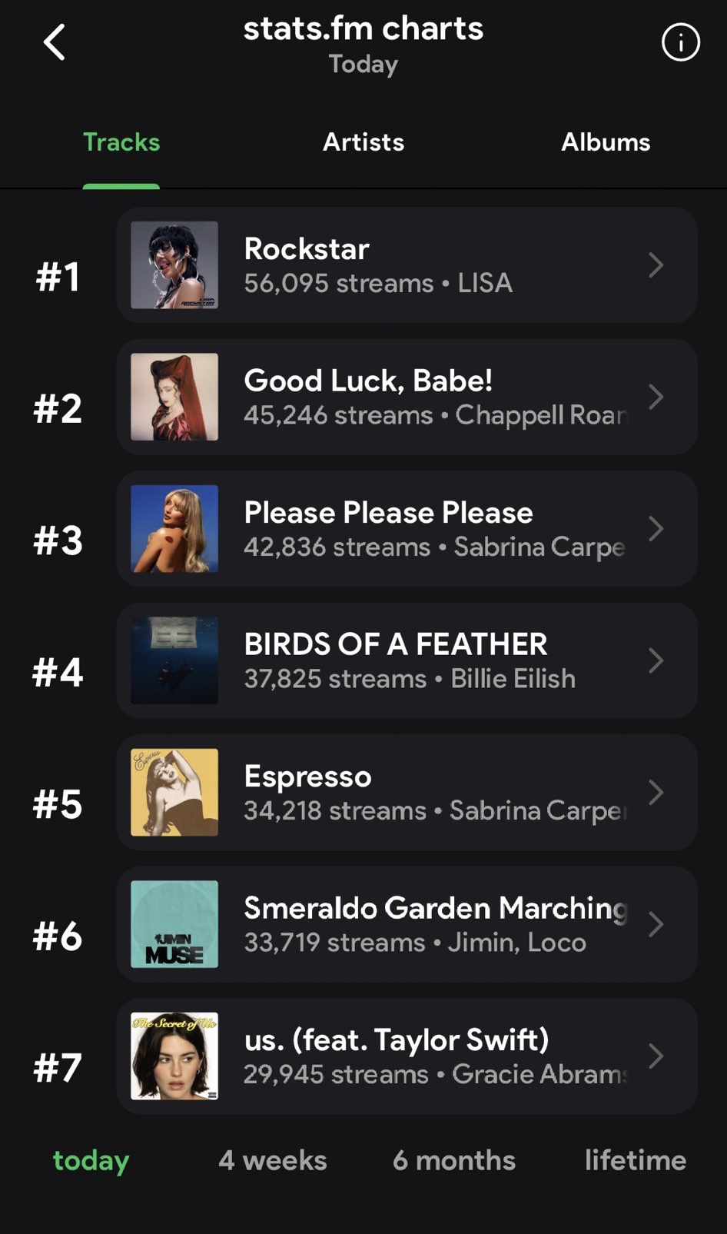Open the Espresso track title
The width and height of the screenshot is (727, 1234).
[x=307, y=777]
